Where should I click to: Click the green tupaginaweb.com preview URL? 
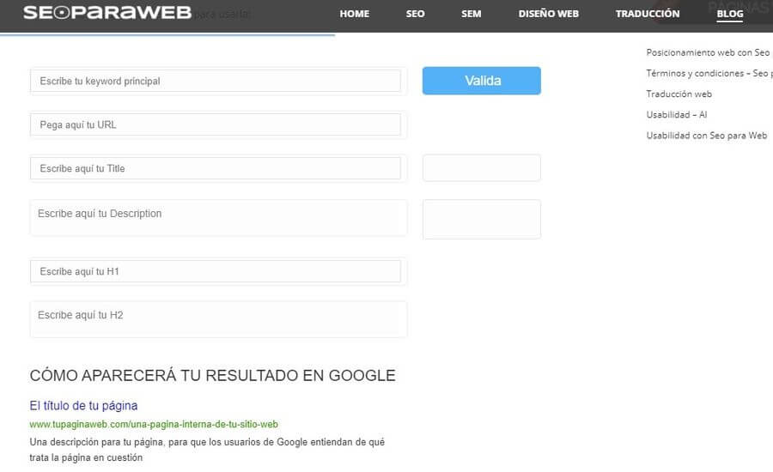pyautogui.click(x=154, y=424)
